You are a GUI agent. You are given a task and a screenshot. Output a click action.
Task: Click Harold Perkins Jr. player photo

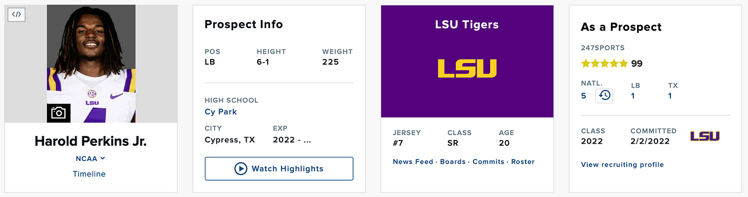click(x=91, y=64)
